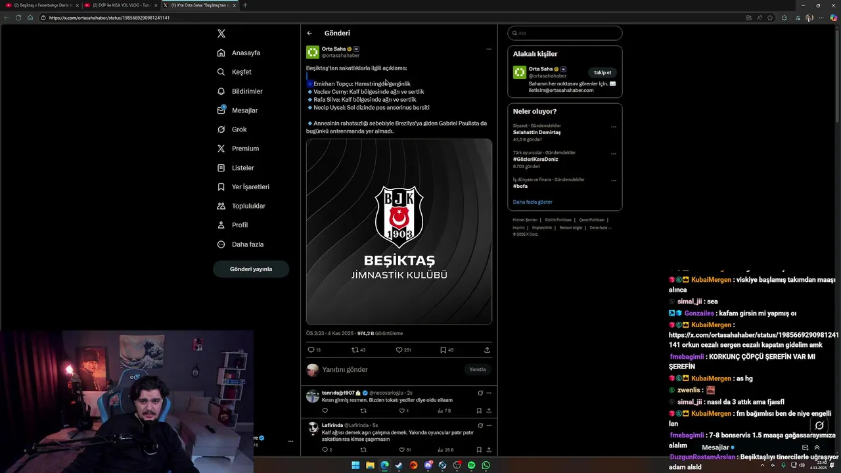Open Grok from sidebar

(x=232, y=129)
